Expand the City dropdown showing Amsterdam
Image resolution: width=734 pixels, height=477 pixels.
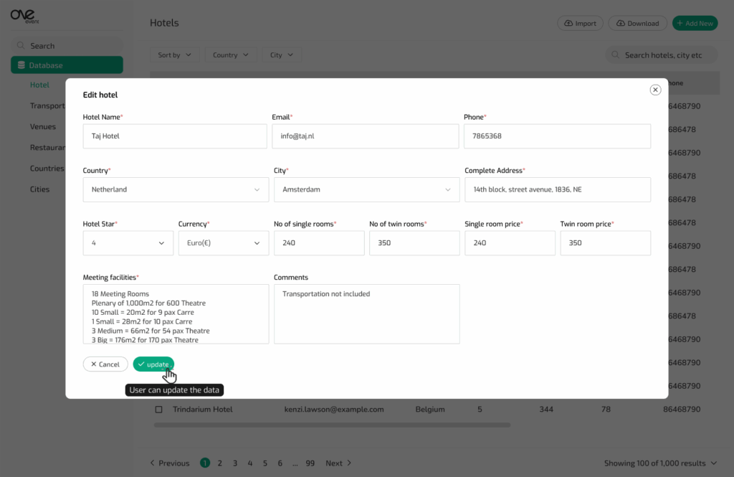click(366, 189)
